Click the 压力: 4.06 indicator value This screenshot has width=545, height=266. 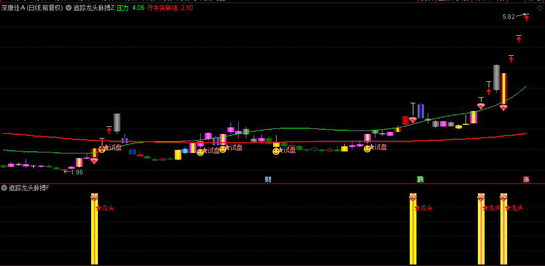(x=130, y=8)
